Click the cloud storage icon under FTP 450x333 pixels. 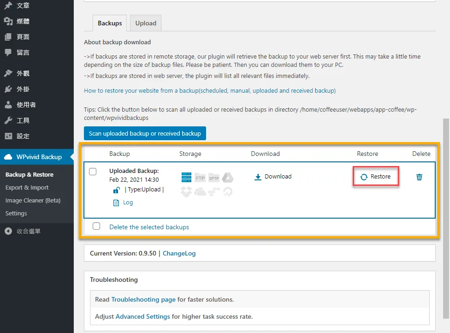pos(200,192)
